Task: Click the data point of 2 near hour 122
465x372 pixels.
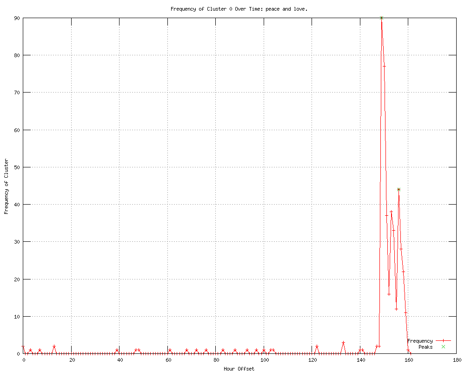Action: (317, 346)
